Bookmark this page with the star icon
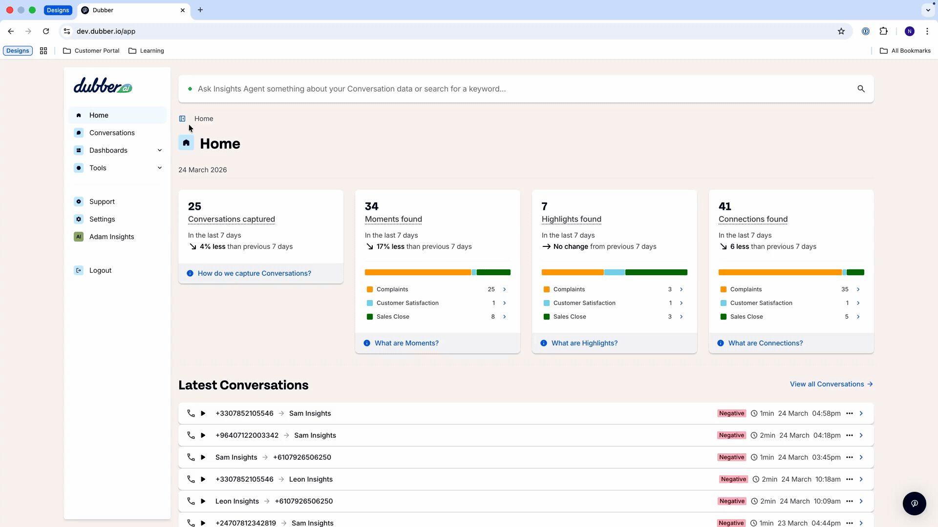Viewport: 938px width, 527px height. point(841,31)
